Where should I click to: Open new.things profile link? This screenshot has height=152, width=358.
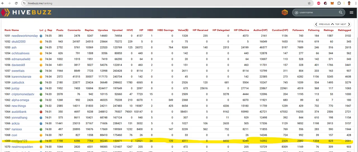pos(19,106)
